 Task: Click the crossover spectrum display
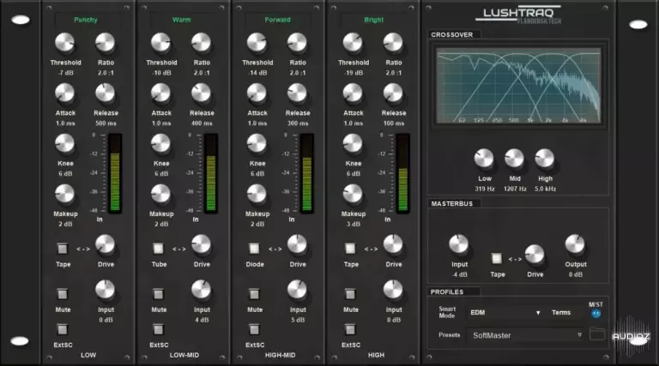[518, 86]
